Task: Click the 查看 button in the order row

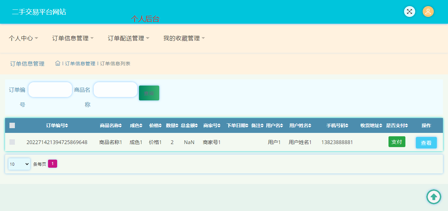Action: 426,143
